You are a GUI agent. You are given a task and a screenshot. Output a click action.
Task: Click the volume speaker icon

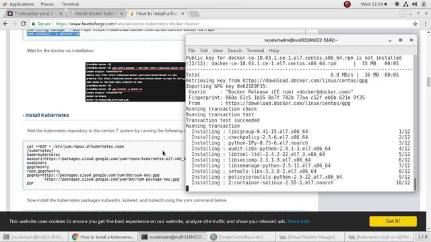point(415,4)
